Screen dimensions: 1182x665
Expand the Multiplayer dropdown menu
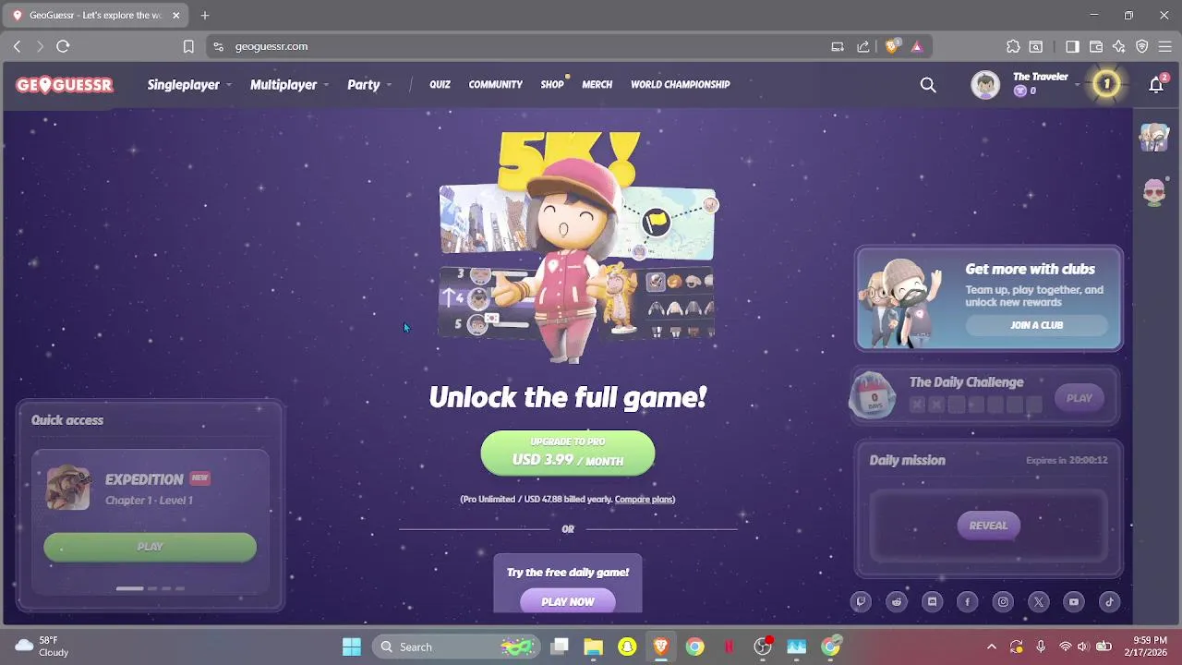coord(289,85)
